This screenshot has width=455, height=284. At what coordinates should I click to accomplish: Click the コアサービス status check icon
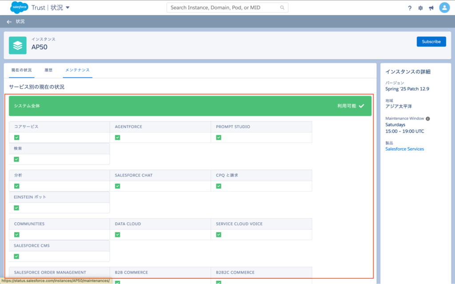pos(17,138)
